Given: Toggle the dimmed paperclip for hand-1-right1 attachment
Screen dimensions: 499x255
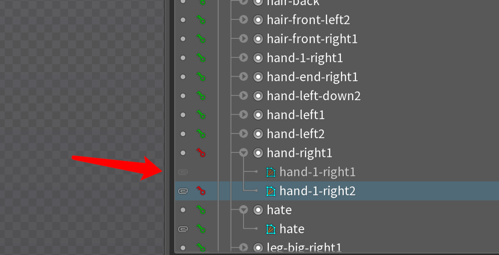Looking at the screenshot, I should pyautogui.click(x=183, y=172).
